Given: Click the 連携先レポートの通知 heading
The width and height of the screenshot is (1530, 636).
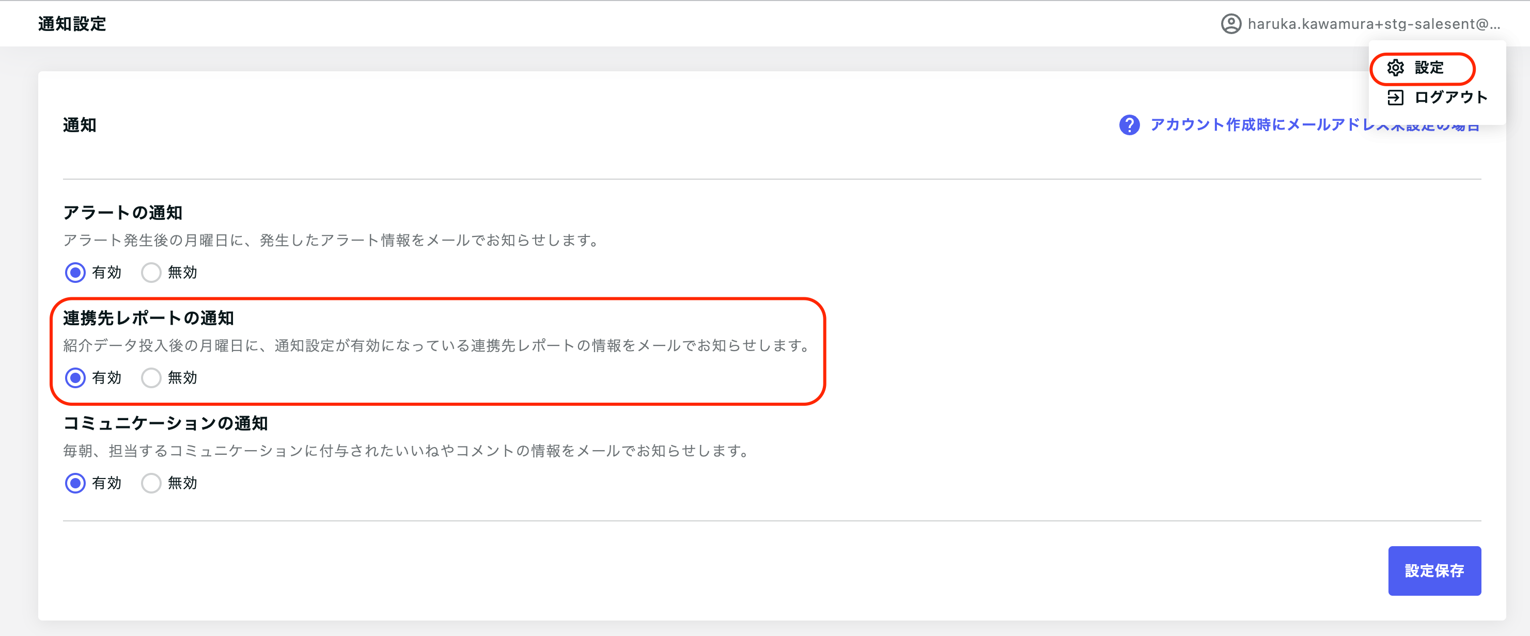Looking at the screenshot, I should (x=148, y=319).
